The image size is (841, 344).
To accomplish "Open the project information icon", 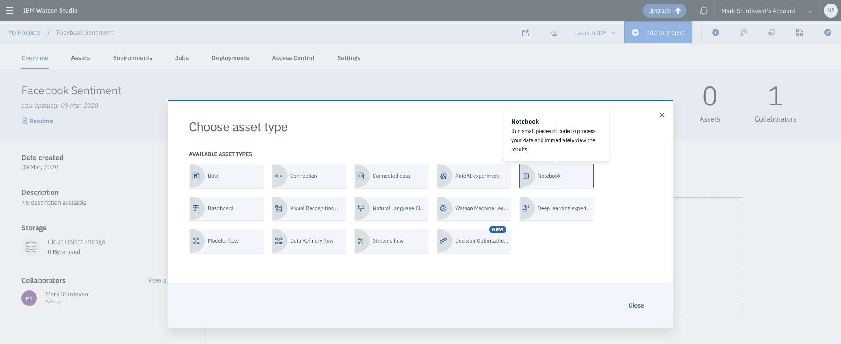I will pos(716,32).
